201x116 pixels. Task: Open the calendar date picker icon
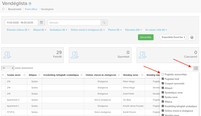41,23
